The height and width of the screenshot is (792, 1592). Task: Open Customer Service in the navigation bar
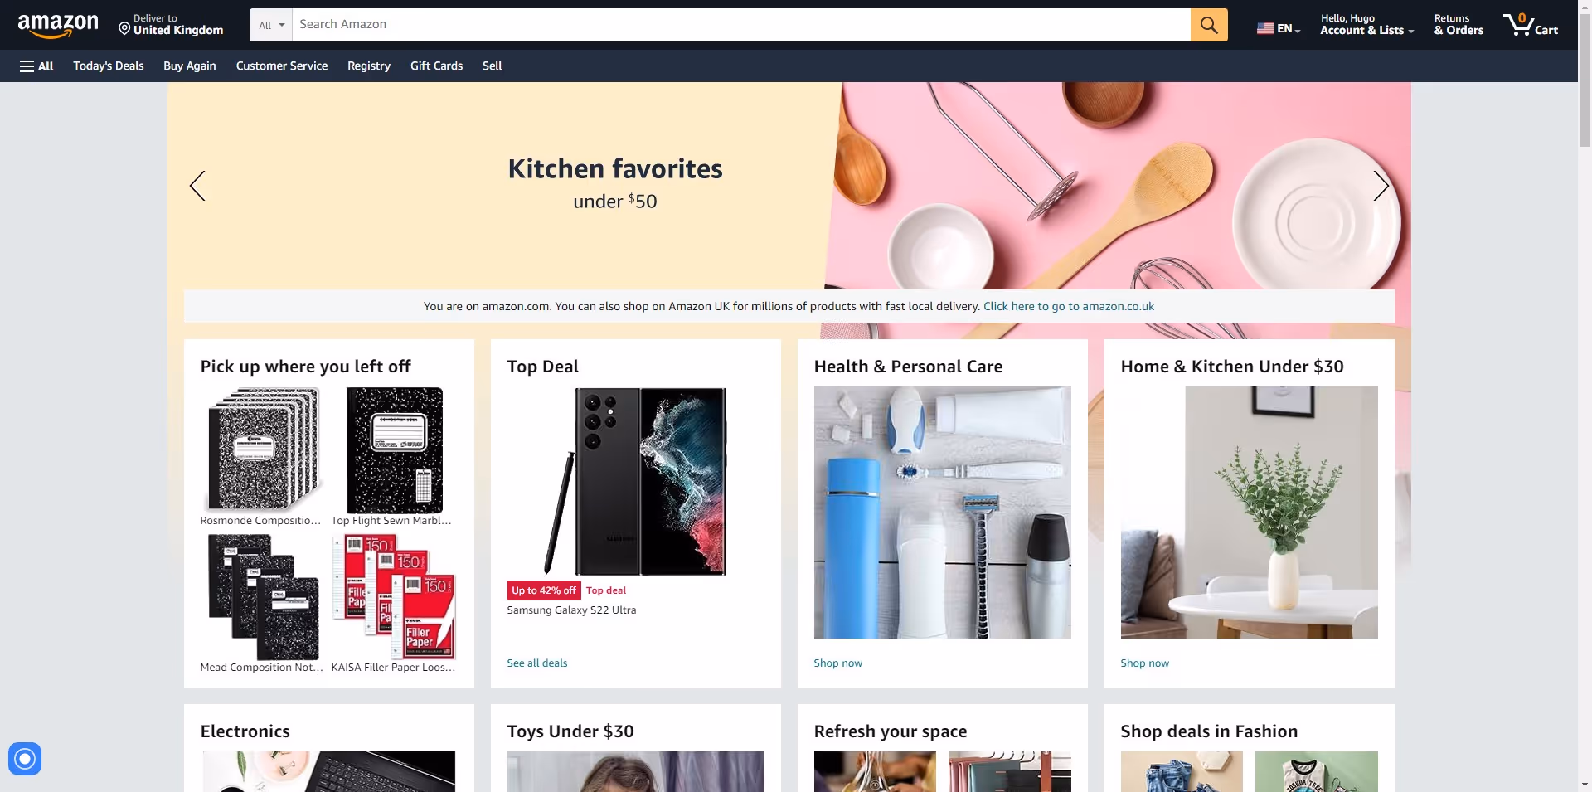tap(282, 66)
